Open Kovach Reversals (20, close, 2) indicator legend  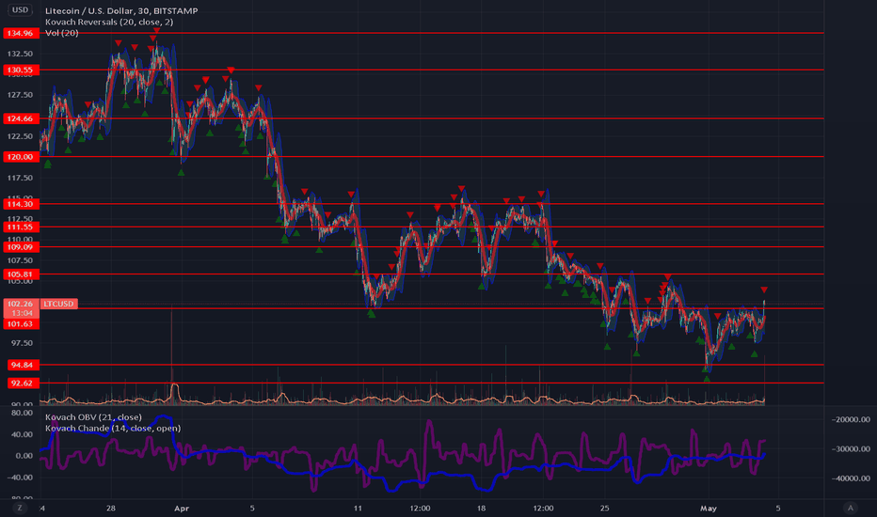[x=109, y=22]
